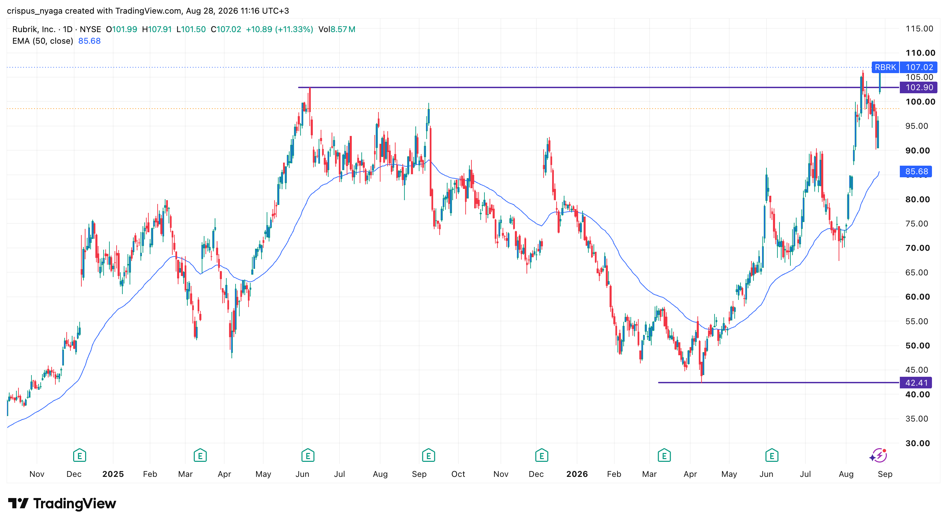
Task: Click the Apr 2026 time axis label
Action: pos(690,474)
